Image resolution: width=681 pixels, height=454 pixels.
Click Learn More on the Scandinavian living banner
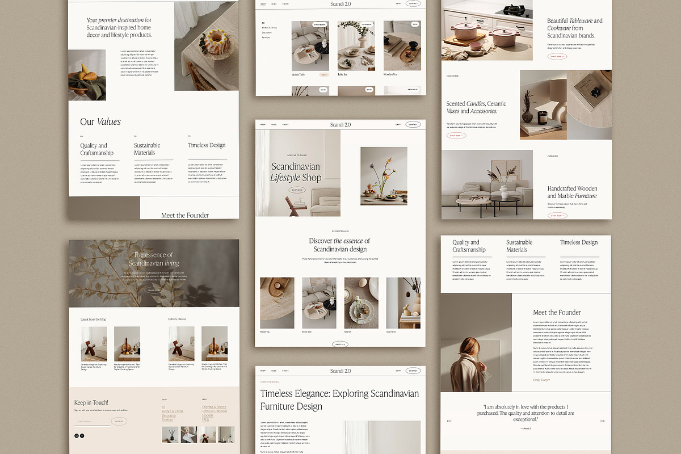coord(154,290)
